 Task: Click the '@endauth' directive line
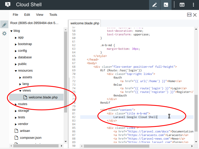120,95
